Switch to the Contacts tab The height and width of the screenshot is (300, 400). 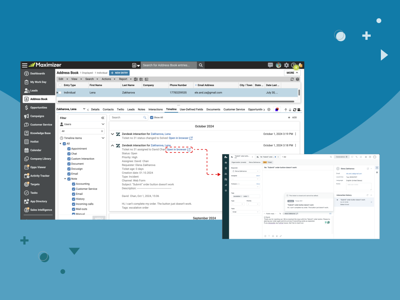point(108,109)
